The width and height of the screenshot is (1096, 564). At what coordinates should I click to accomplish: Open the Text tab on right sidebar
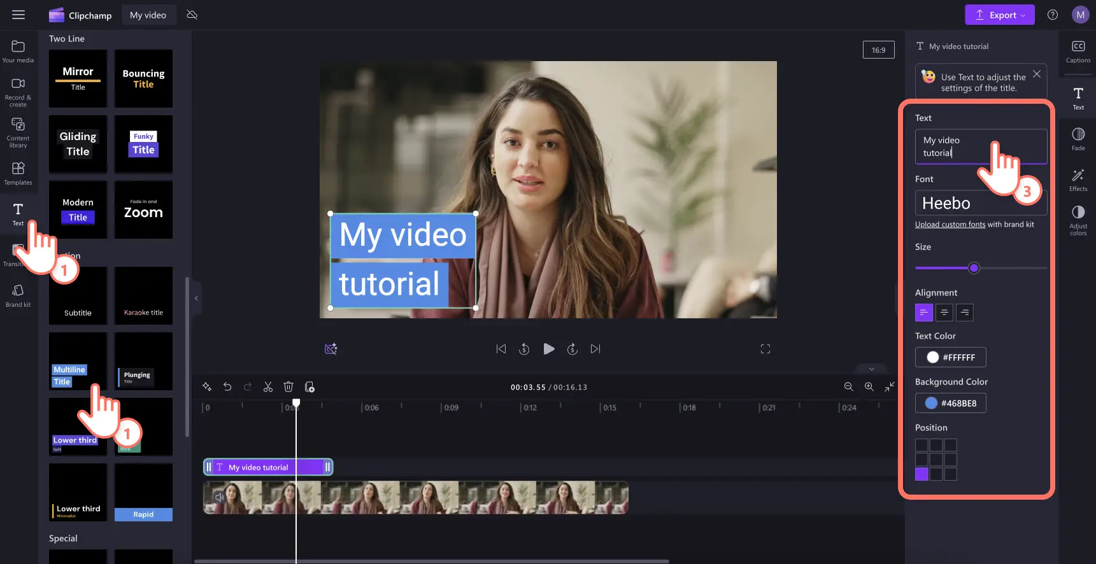point(1078,98)
